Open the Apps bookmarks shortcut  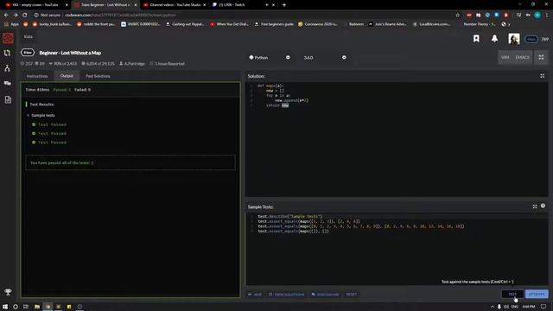11,24
